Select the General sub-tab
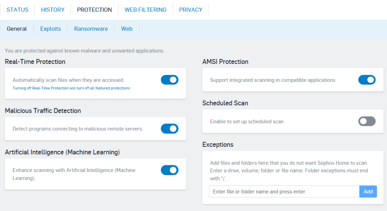The width and height of the screenshot is (387, 211). (x=17, y=29)
